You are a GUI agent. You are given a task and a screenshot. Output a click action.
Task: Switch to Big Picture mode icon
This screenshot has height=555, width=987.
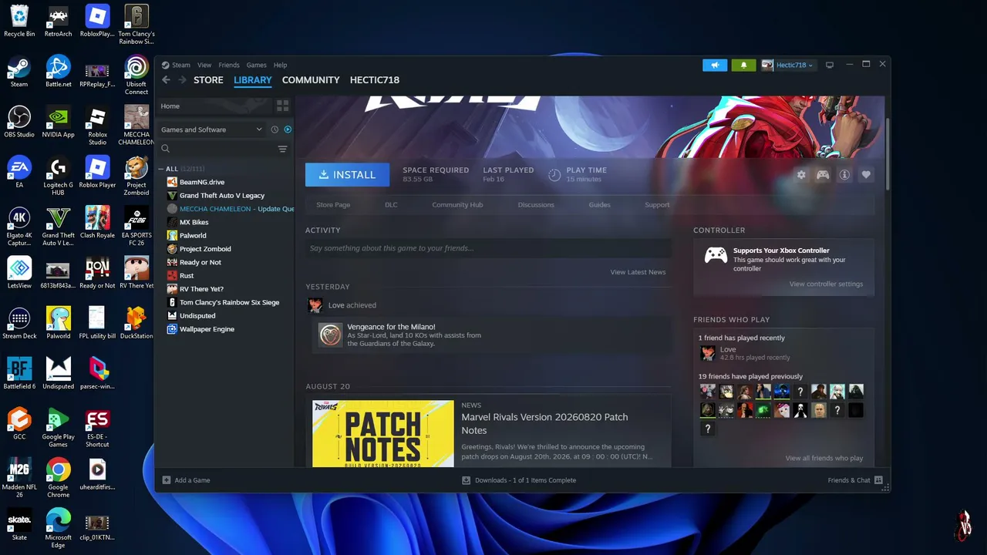[x=830, y=65]
